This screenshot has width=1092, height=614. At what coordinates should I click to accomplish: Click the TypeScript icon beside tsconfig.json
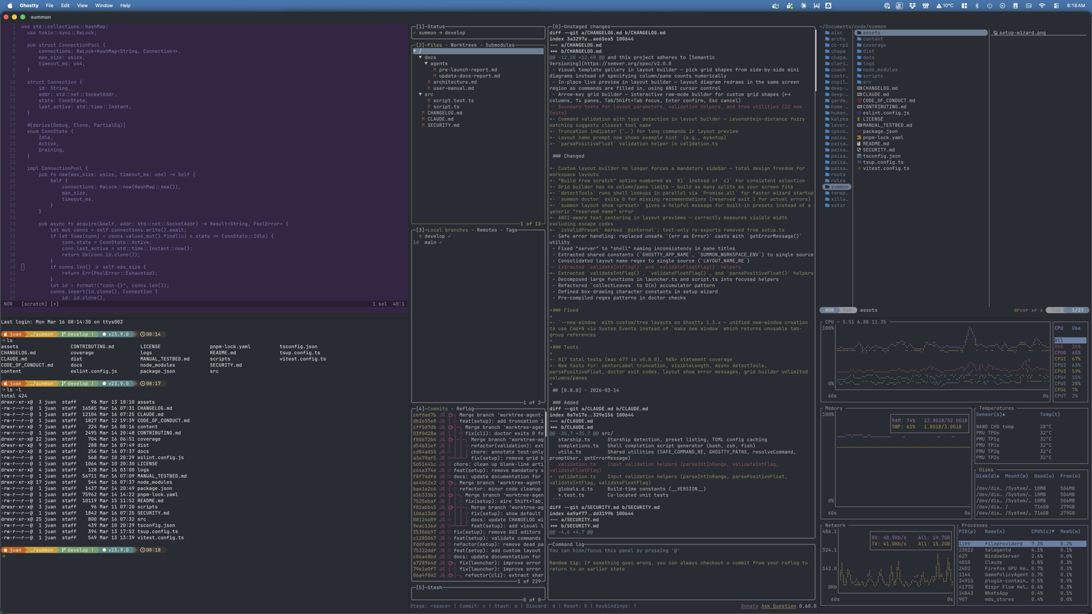(858, 156)
